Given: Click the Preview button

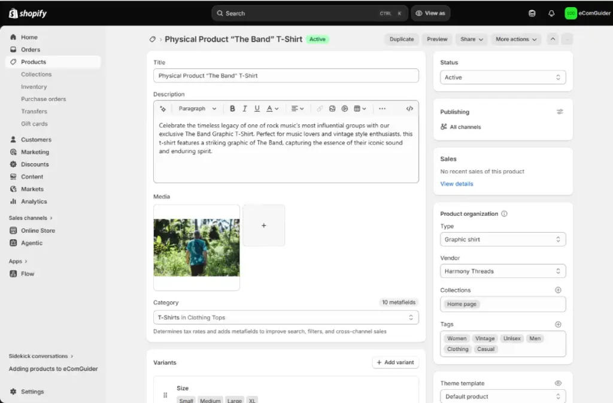Looking at the screenshot, I should point(436,39).
